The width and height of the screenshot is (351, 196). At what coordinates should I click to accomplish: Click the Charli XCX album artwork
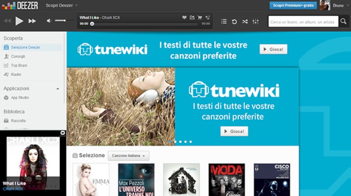click(x=33, y=163)
